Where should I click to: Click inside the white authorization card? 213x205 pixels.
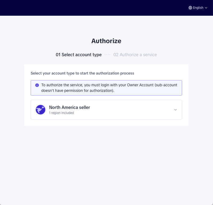pyautogui.click(x=106, y=123)
